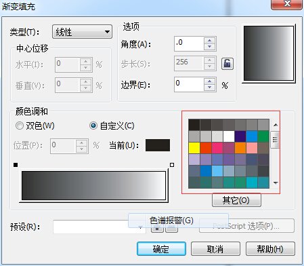304x266 pixels.
Task: Select the black start marker above the gradient bar
Action: coord(16,165)
